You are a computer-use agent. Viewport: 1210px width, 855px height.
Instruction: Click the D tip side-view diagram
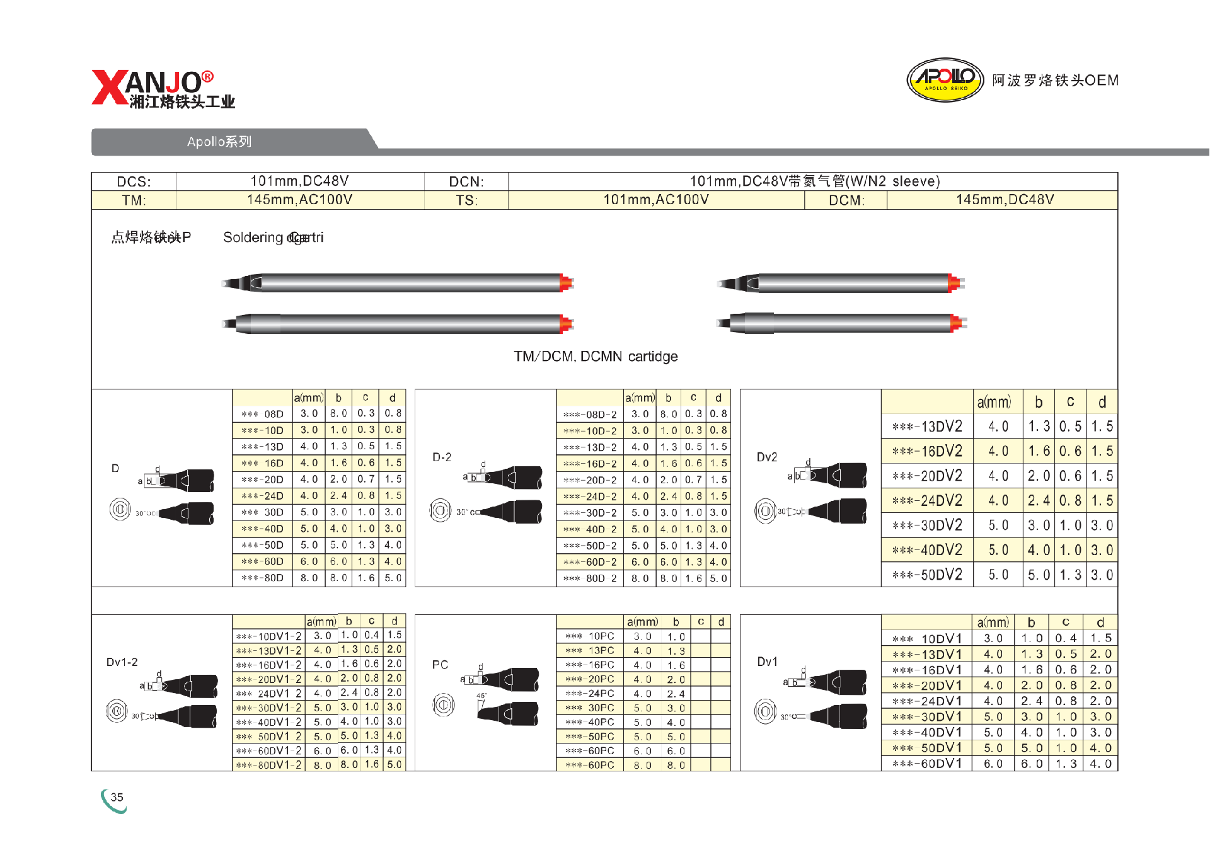coord(178,480)
